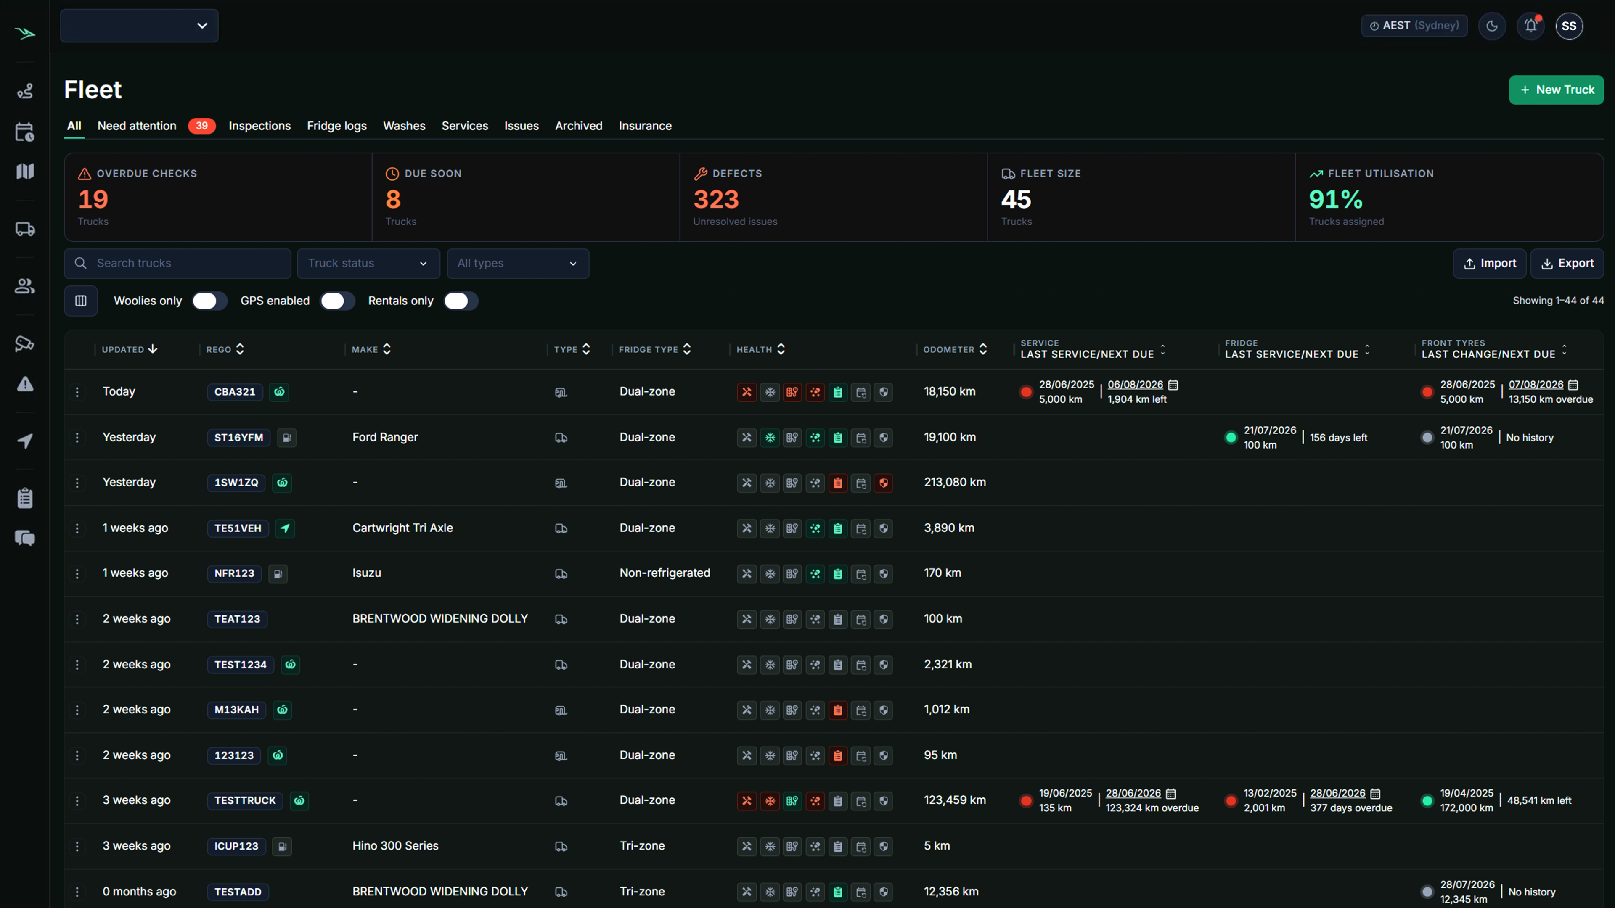Sort by Health column
This screenshot has height=908, width=1615.
point(760,350)
